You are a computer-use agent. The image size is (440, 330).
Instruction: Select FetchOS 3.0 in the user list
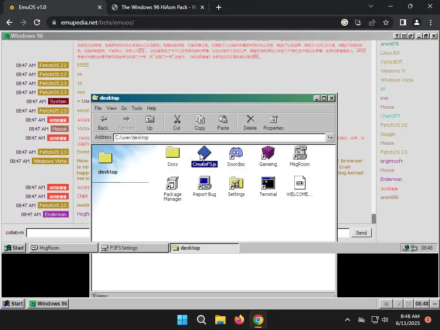[394, 125]
